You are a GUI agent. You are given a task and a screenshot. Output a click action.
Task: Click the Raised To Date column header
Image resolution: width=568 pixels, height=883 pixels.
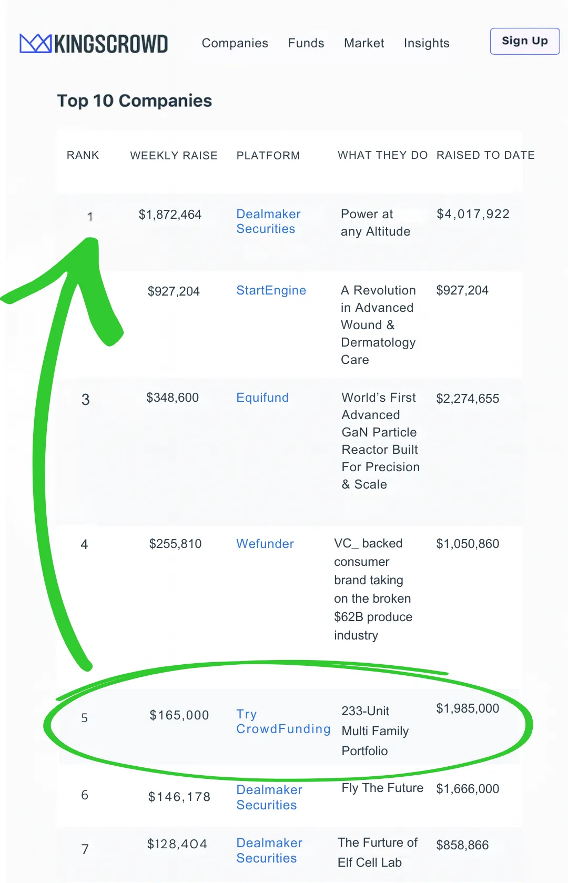(x=485, y=155)
